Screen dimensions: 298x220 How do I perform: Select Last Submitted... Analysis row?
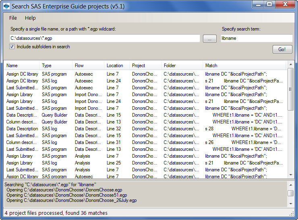point(145,170)
